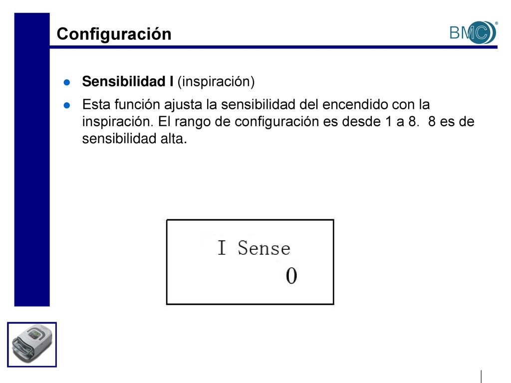This screenshot has width=511, height=383.
Task: Click the first blue bullet point
Action: (x=67, y=82)
